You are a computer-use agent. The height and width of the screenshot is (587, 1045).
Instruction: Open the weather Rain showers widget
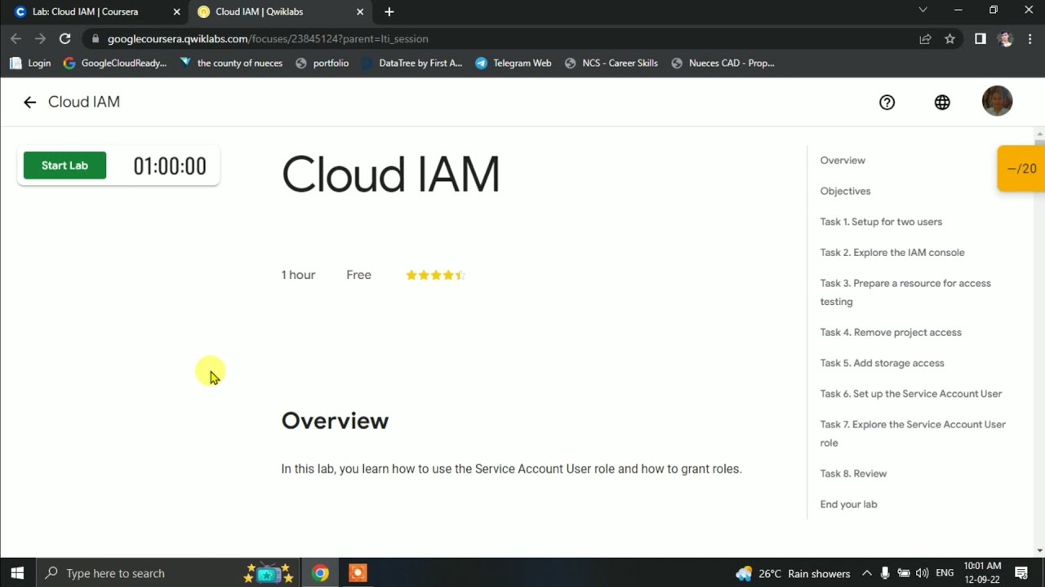coord(793,573)
